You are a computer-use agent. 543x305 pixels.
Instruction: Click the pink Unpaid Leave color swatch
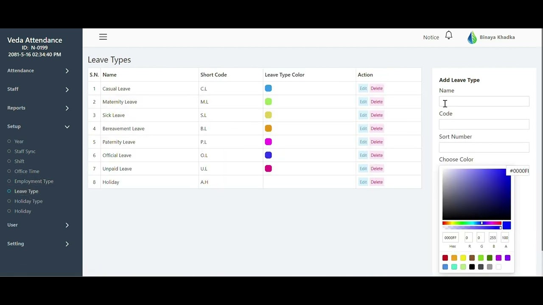click(x=268, y=169)
